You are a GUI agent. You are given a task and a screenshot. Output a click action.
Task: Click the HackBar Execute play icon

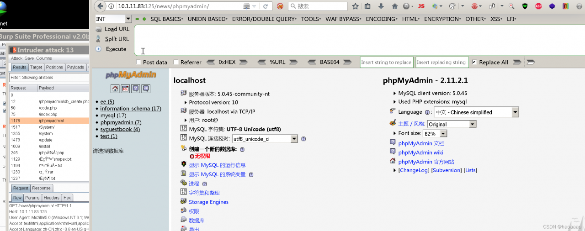pos(98,49)
